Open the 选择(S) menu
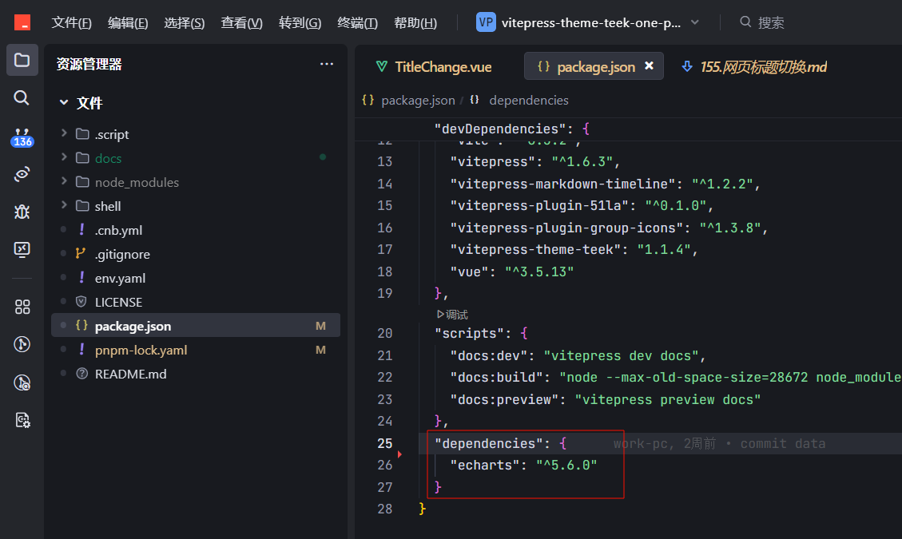Image resolution: width=902 pixels, height=539 pixels. tap(184, 22)
